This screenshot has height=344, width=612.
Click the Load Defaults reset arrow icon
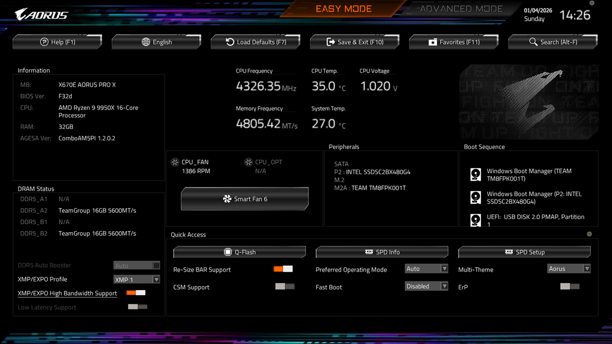tap(230, 42)
